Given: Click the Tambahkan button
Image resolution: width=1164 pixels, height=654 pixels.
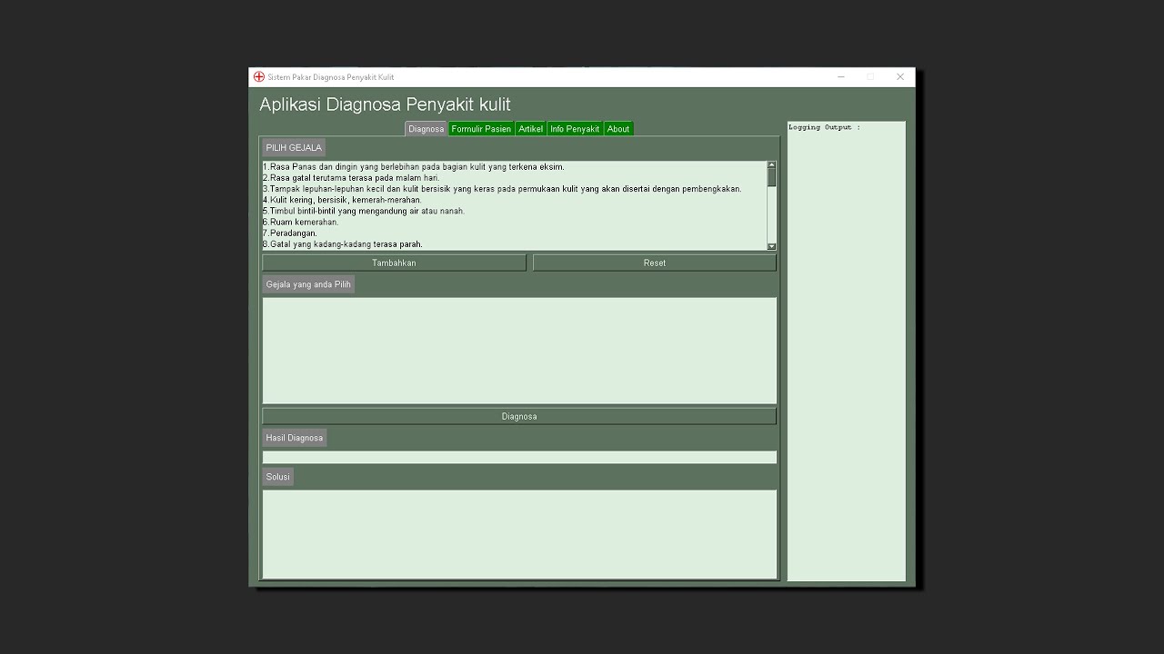Looking at the screenshot, I should coord(394,263).
